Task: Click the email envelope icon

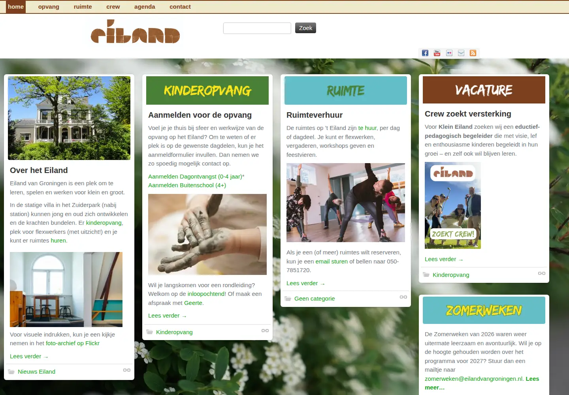Action: (461, 53)
